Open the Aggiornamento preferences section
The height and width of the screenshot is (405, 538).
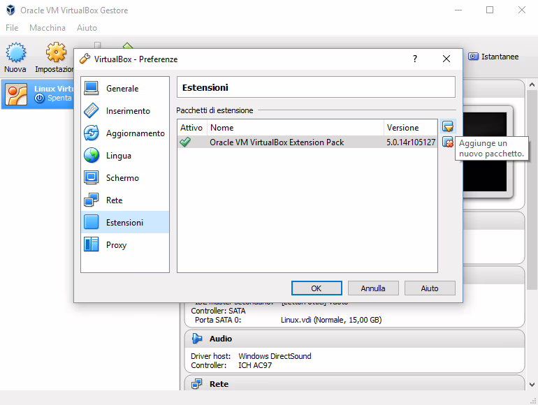pyautogui.click(x=125, y=133)
